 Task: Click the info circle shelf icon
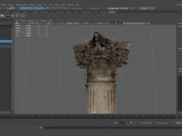(23, 15)
